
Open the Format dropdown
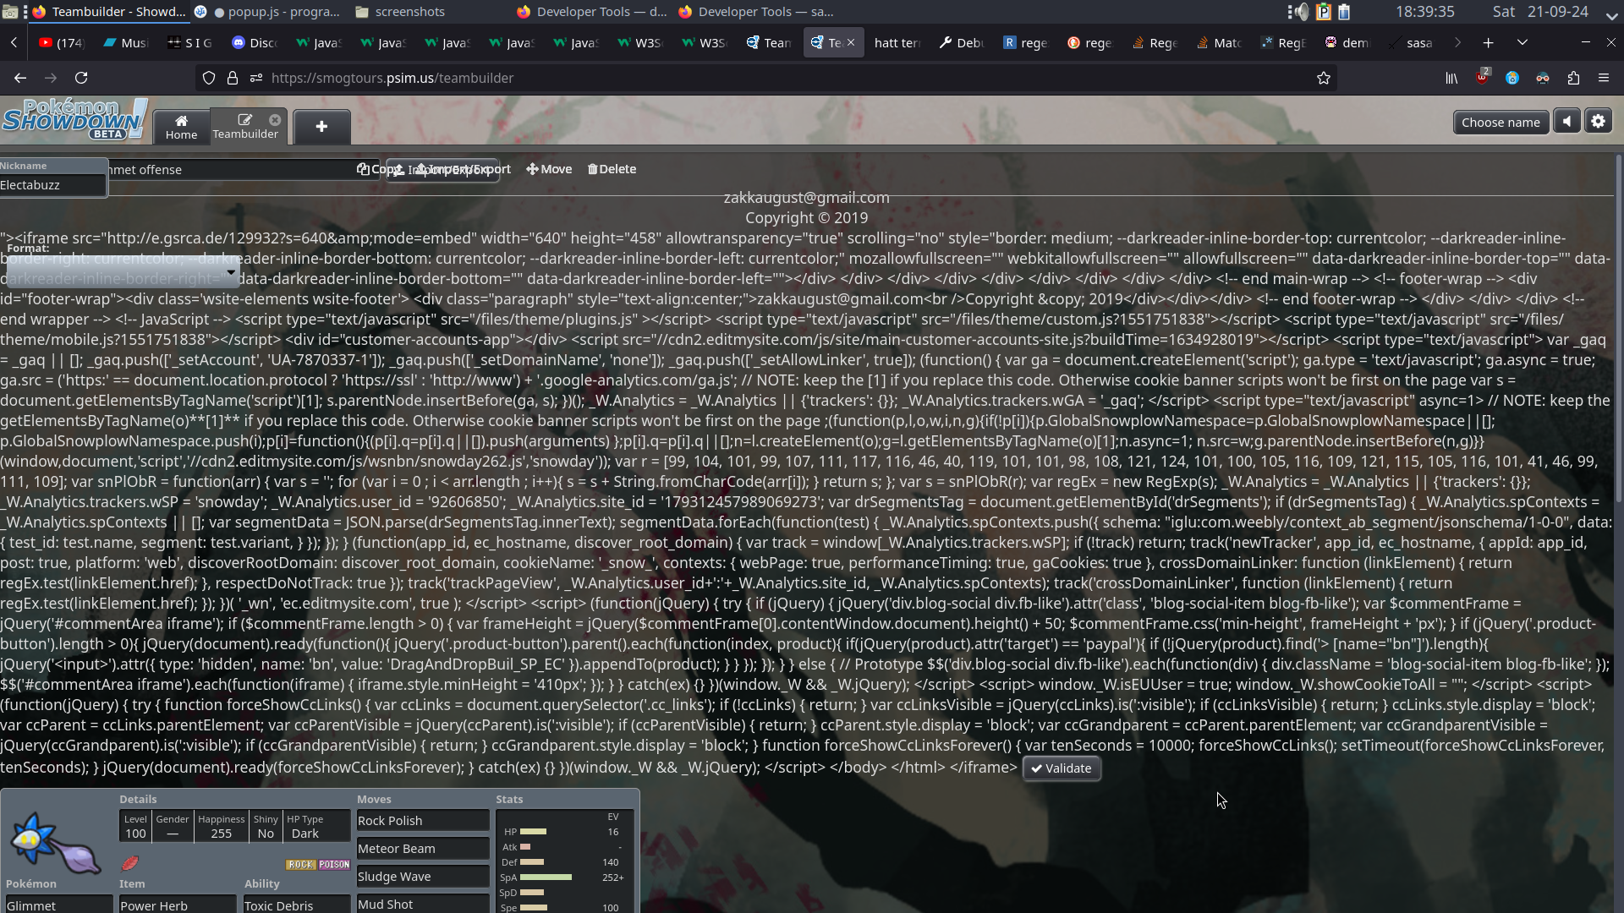point(123,272)
